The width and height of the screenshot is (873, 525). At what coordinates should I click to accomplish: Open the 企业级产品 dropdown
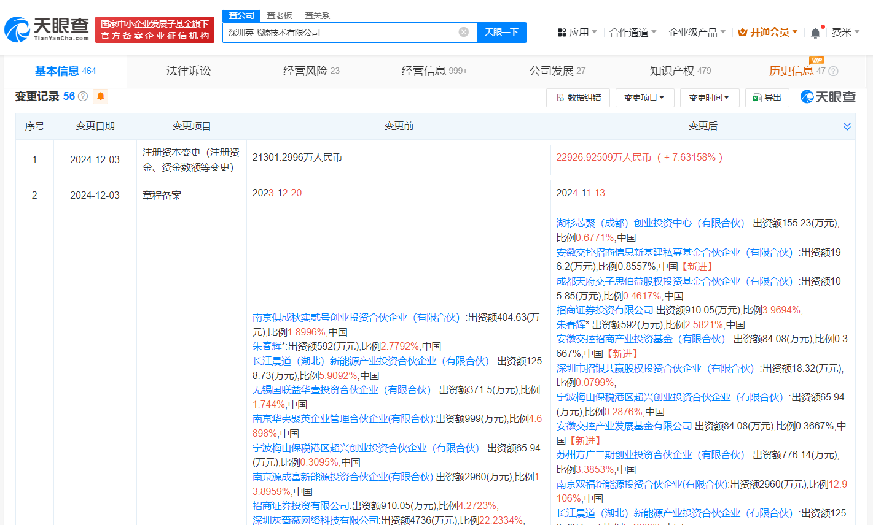click(697, 33)
